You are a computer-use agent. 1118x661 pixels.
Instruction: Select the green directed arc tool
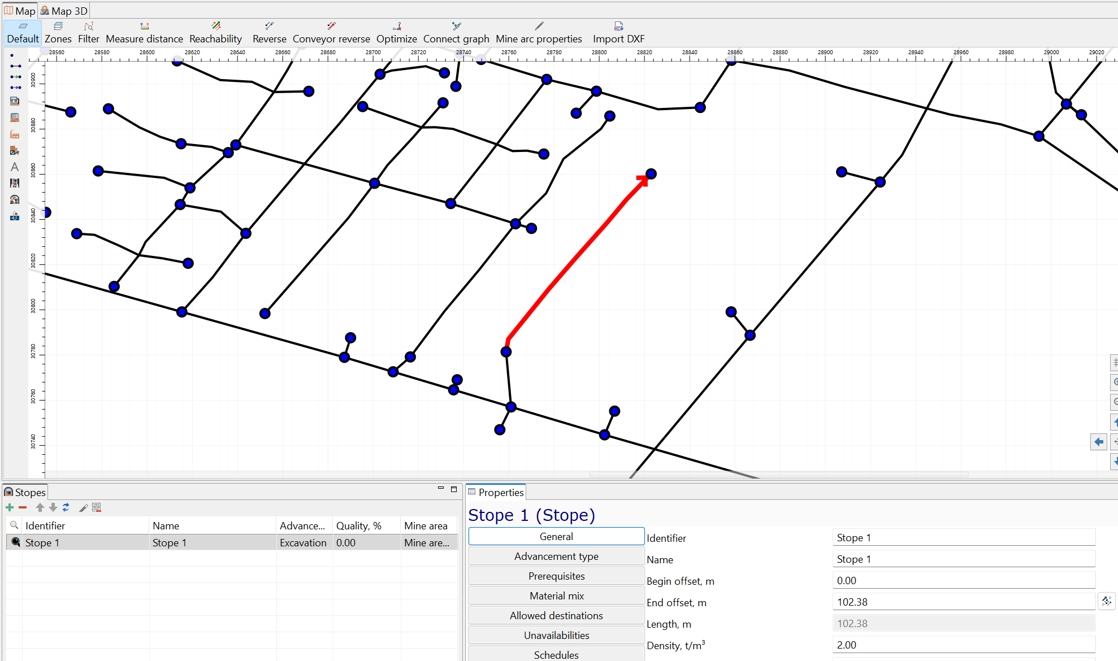pyautogui.click(x=15, y=77)
